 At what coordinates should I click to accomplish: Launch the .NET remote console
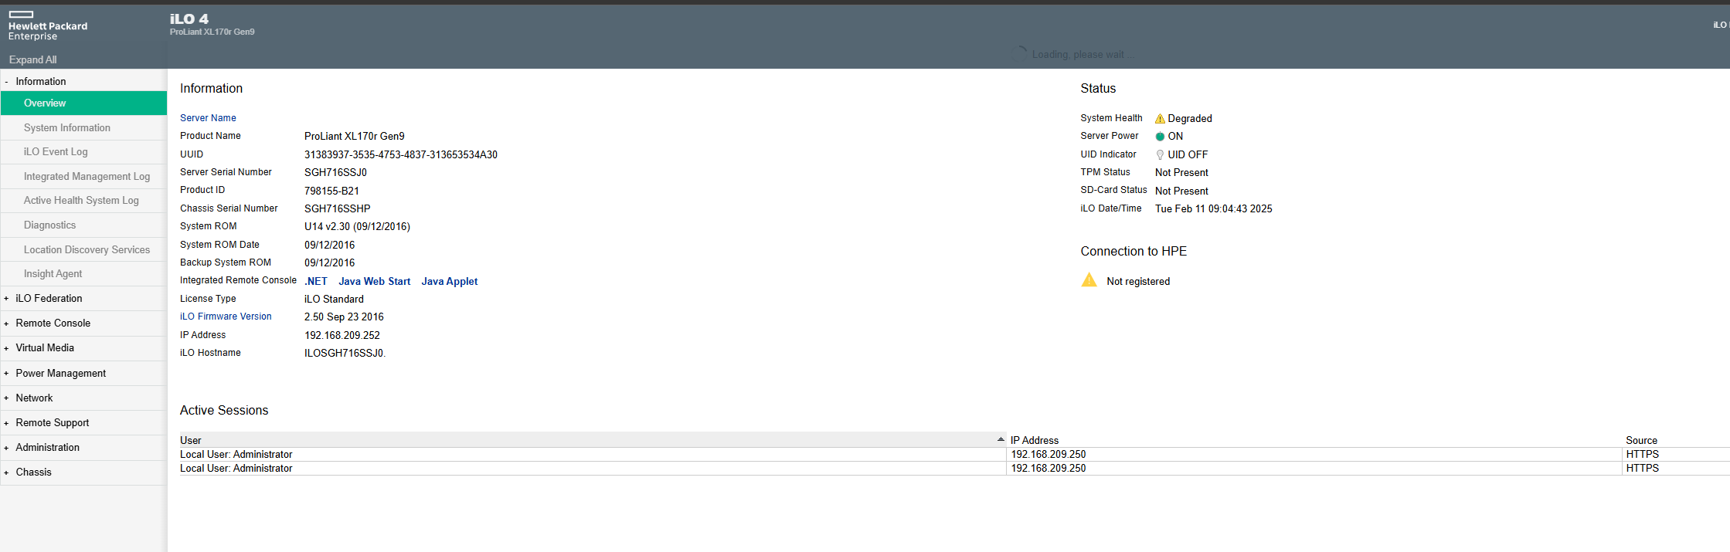click(x=316, y=281)
